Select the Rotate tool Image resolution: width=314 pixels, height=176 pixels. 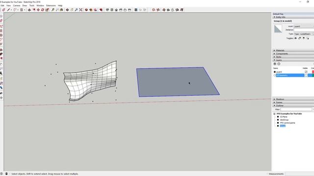(43, 10)
